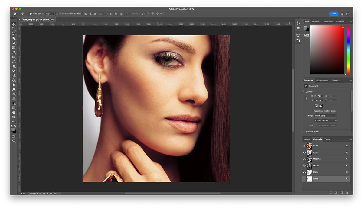Screen dimensions: 363x208
Task: Switch to the Layers tab
Action: click(307, 139)
